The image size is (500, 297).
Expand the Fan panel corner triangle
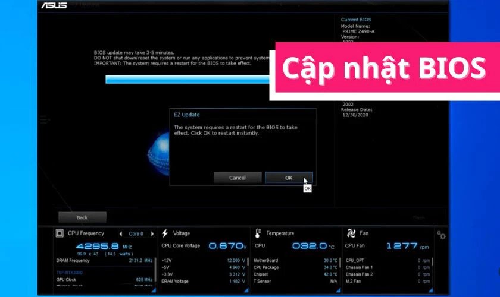click(x=430, y=290)
